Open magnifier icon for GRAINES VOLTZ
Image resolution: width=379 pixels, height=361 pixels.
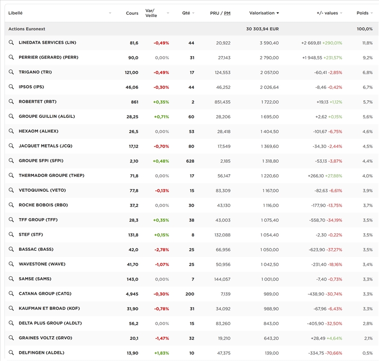tap(11, 337)
